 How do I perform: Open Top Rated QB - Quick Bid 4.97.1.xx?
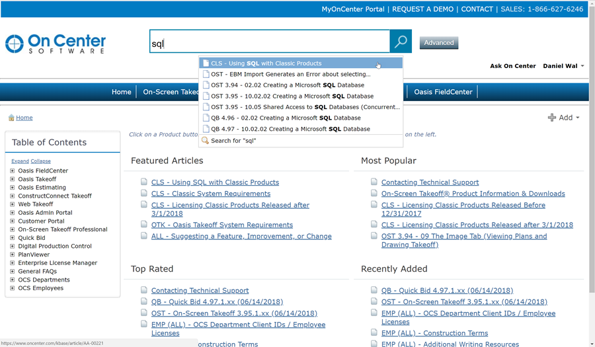point(217,302)
